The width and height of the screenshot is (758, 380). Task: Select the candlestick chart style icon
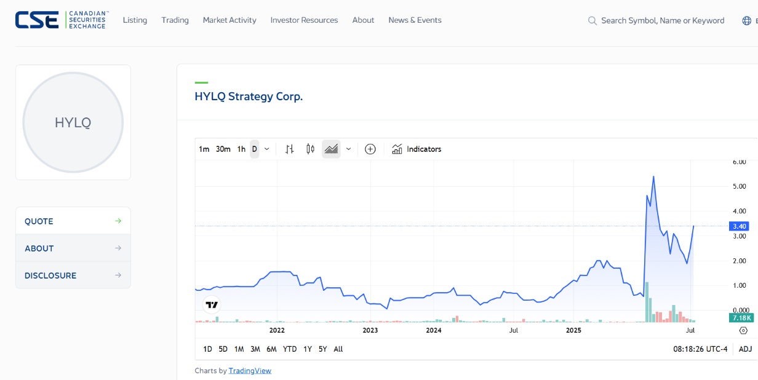tap(310, 149)
